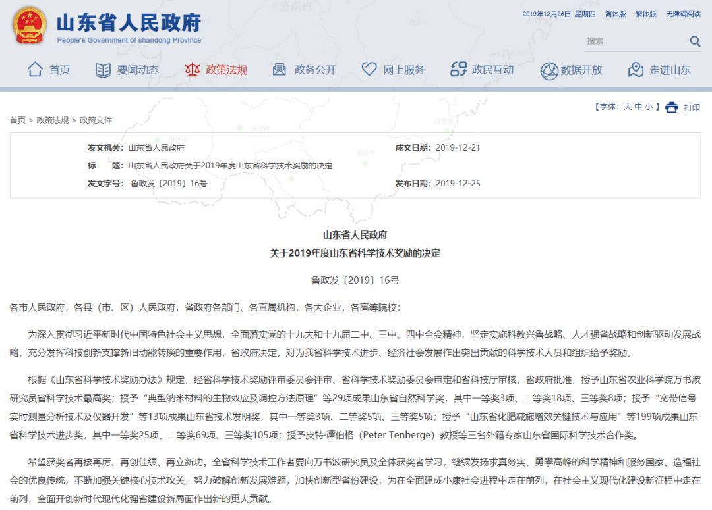712x510 pixels.
Task: Set font size to 中
Action: (638, 107)
